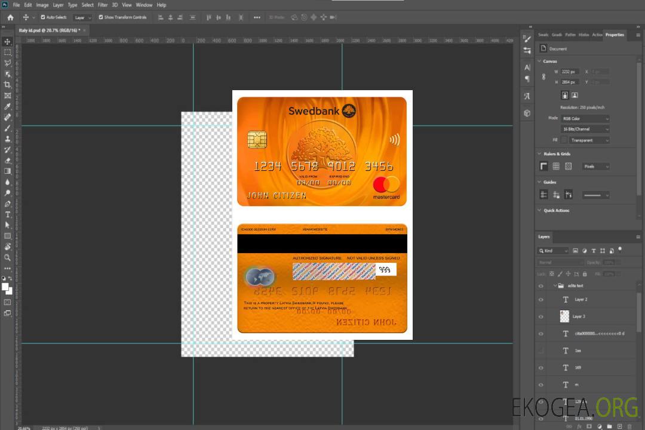Select the Gradient tool

tap(7, 171)
